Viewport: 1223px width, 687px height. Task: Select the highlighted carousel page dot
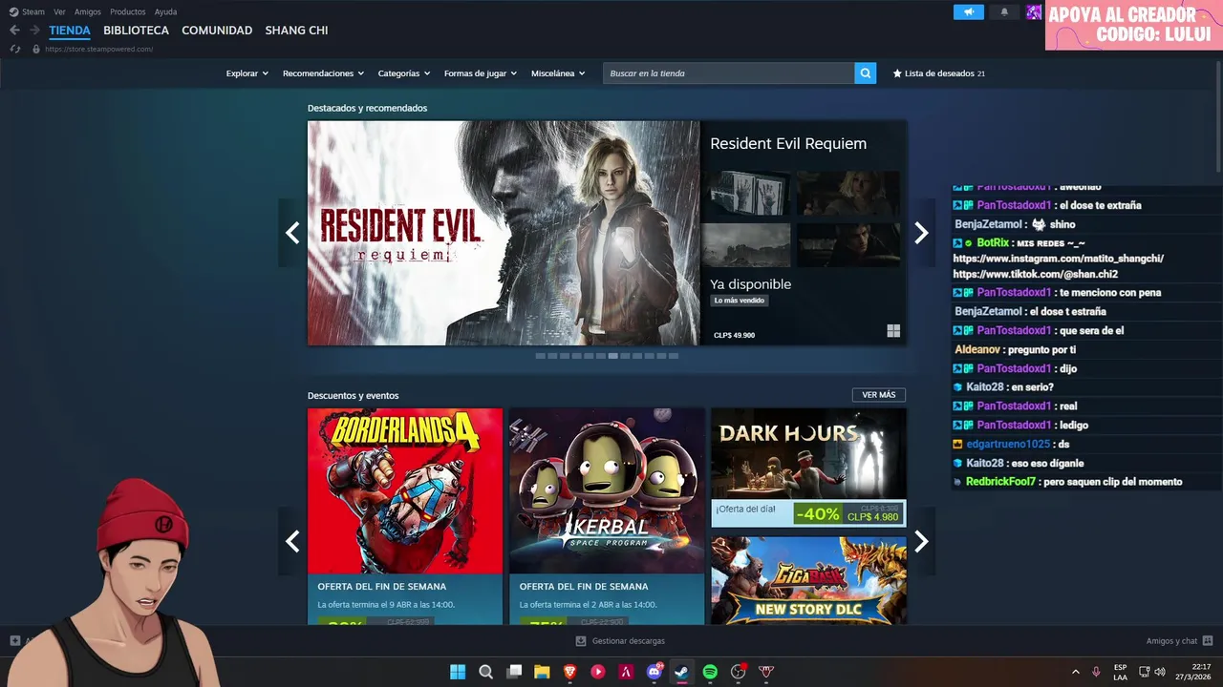pyautogui.click(x=612, y=356)
